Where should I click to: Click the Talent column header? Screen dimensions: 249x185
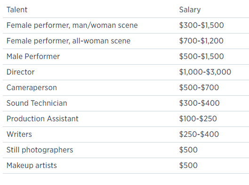(17, 10)
